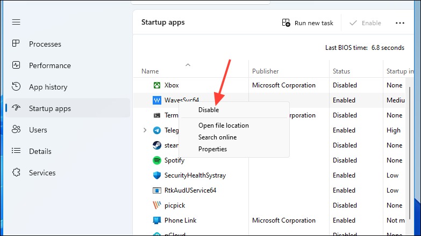Click the Steam app icon
Viewport: 421px width, 236px height.
[157, 145]
